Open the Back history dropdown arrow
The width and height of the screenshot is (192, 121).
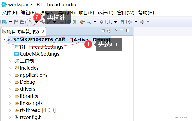point(136,22)
